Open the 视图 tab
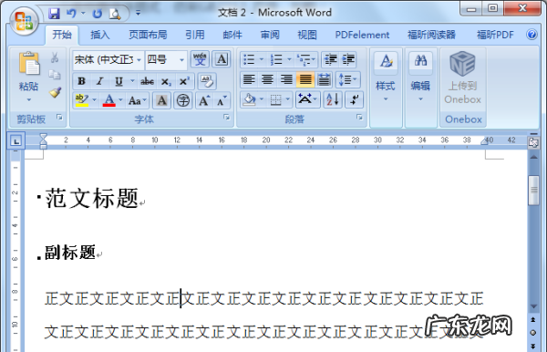The height and width of the screenshot is (352, 547). pos(307,35)
